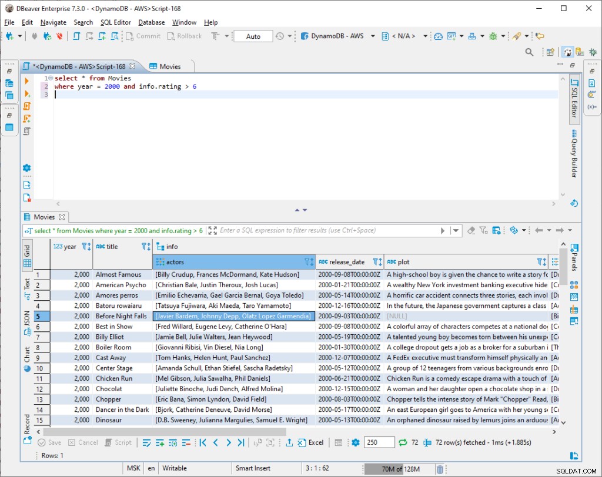Click the garbage collector trash icon
Screen dimensions: 602x477
pyautogui.click(x=440, y=469)
